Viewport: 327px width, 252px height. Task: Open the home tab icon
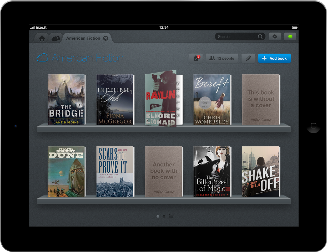[x=42, y=38]
